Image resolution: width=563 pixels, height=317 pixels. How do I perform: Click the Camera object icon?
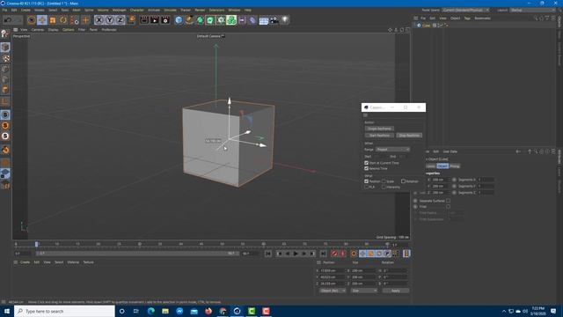[x=274, y=20]
